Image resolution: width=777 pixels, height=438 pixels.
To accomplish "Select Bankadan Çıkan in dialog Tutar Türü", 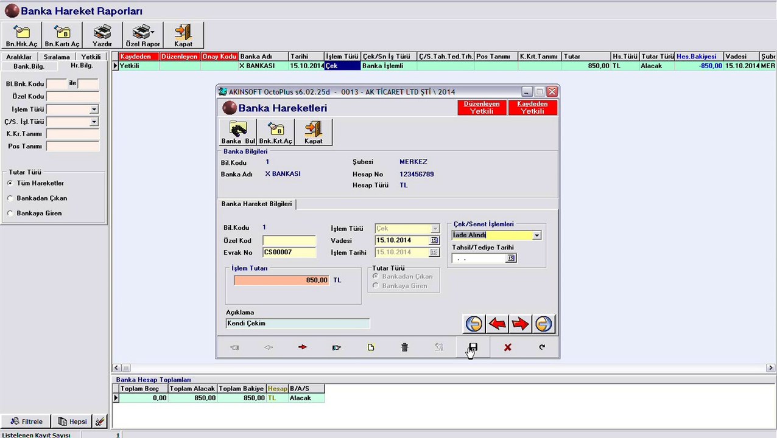I will click(375, 276).
